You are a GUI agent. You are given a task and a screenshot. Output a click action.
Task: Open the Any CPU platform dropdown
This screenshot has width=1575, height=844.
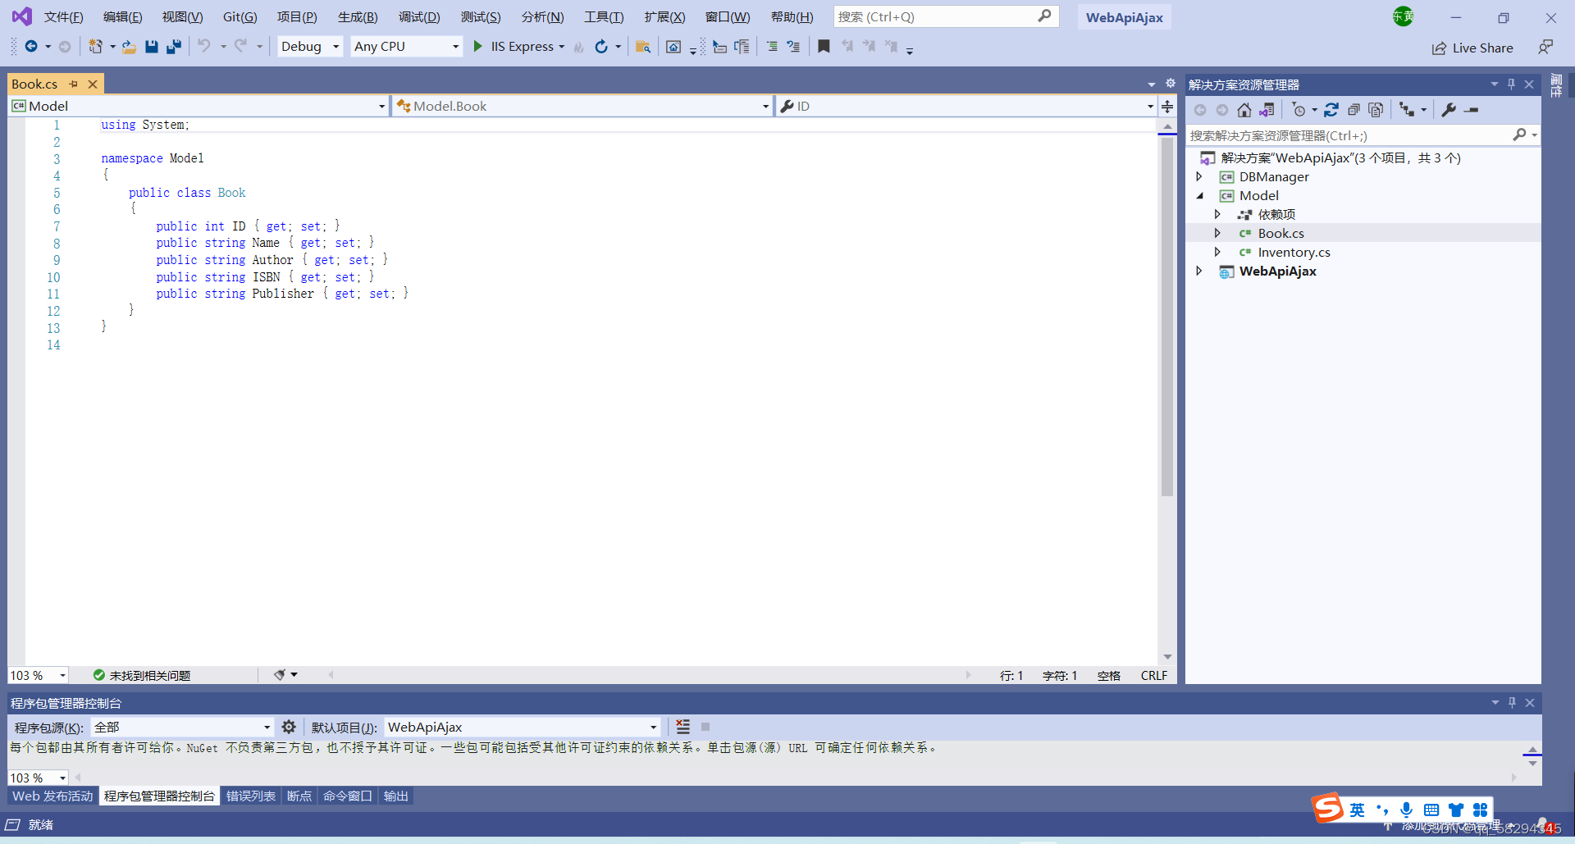[405, 46]
